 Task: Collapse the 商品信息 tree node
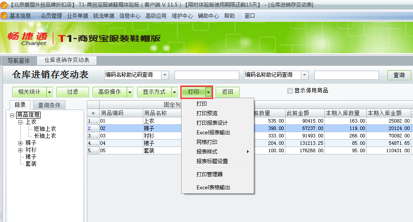click(12, 115)
